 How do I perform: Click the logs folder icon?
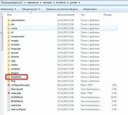pyautogui.click(x=9, y=61)
